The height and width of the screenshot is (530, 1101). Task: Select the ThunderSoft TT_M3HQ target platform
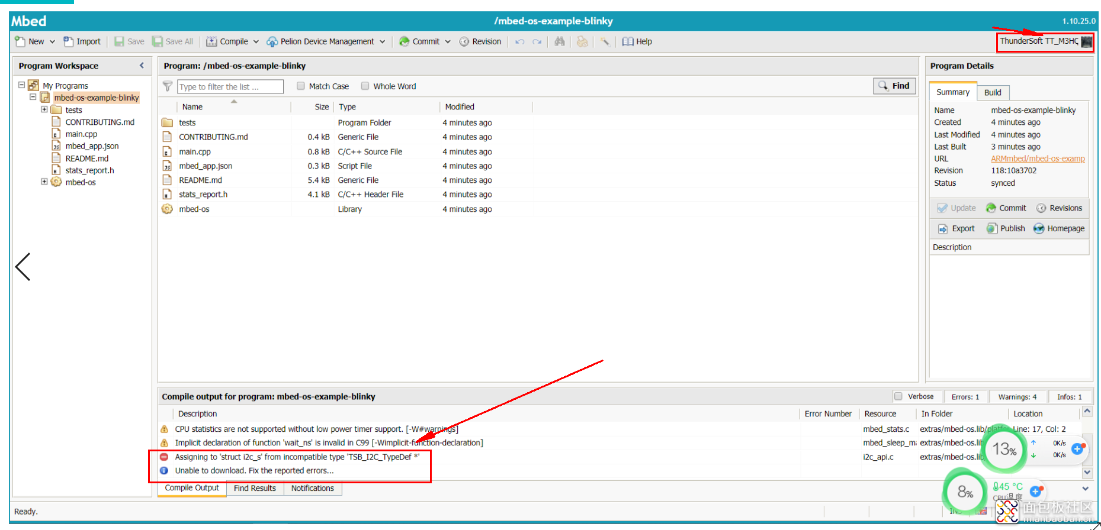1045,41
